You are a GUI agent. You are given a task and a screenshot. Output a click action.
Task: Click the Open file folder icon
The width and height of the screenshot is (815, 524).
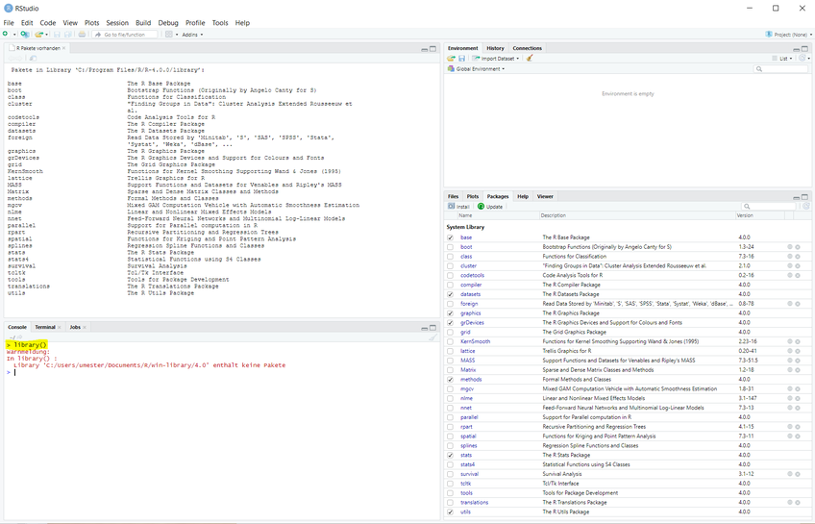39,35
